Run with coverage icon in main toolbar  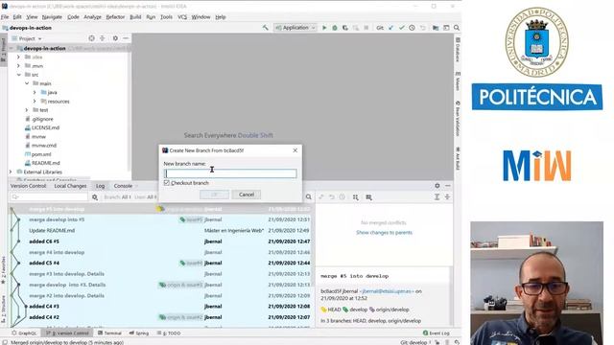345,28
